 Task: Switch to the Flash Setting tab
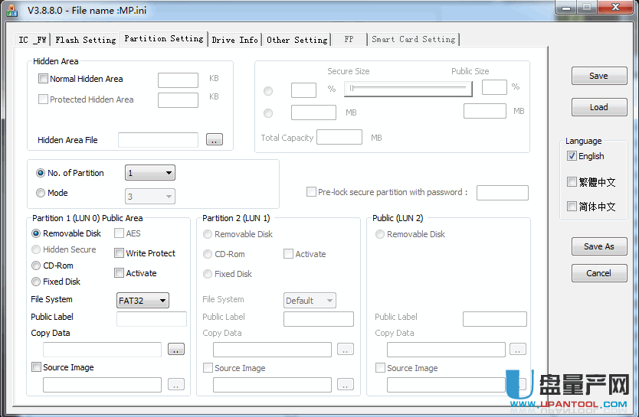pyautogui.click(x=85, y=40)
